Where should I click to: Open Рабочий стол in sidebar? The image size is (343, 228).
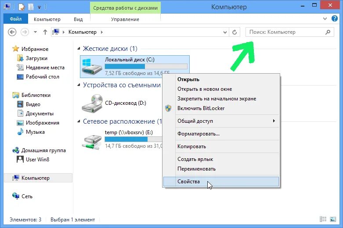43,77
